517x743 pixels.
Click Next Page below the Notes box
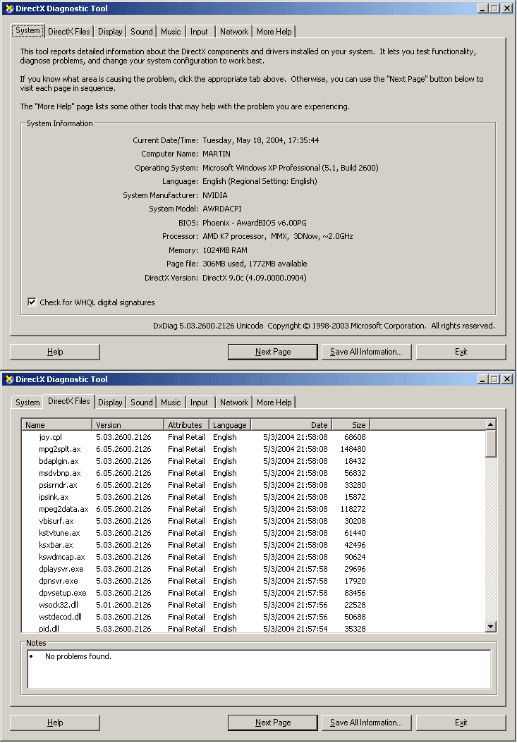tap(273, 723)
